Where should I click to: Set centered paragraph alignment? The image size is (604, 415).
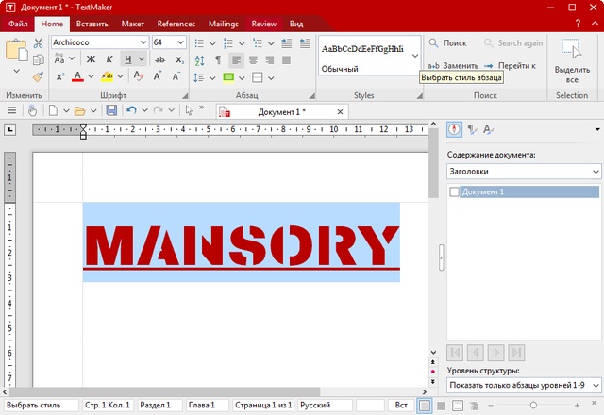(253, 60)
